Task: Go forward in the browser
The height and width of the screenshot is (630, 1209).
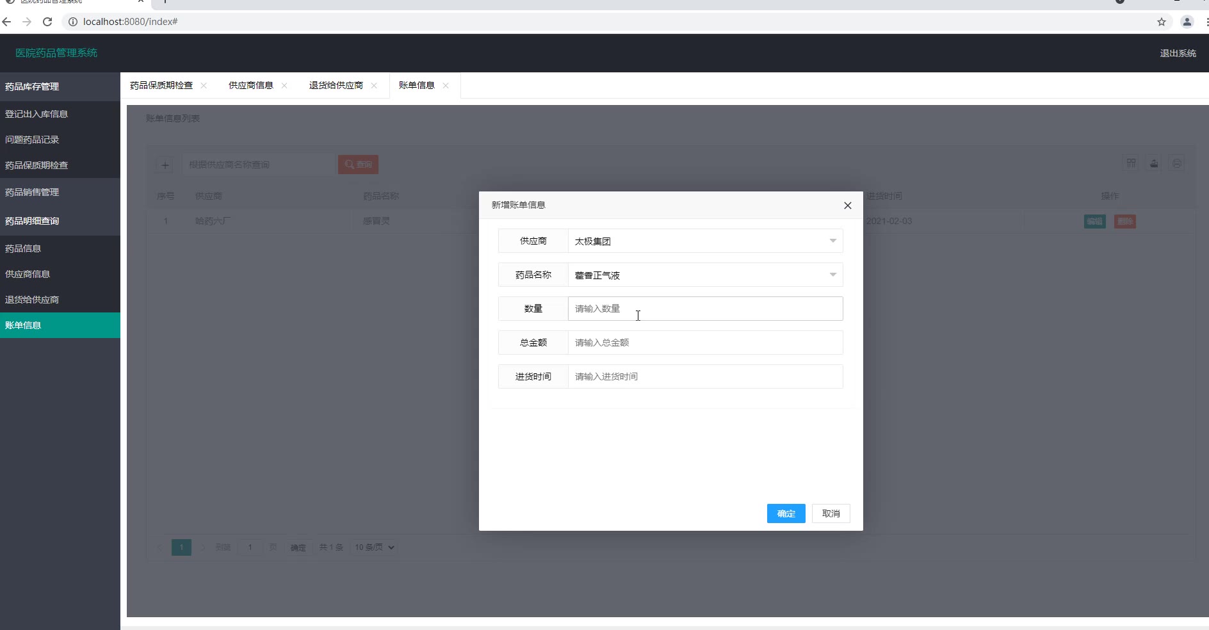Action: [27, 22]
